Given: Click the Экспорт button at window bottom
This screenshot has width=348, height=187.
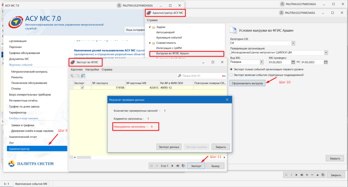Looking at the screenshot, I should coord(196,166).
